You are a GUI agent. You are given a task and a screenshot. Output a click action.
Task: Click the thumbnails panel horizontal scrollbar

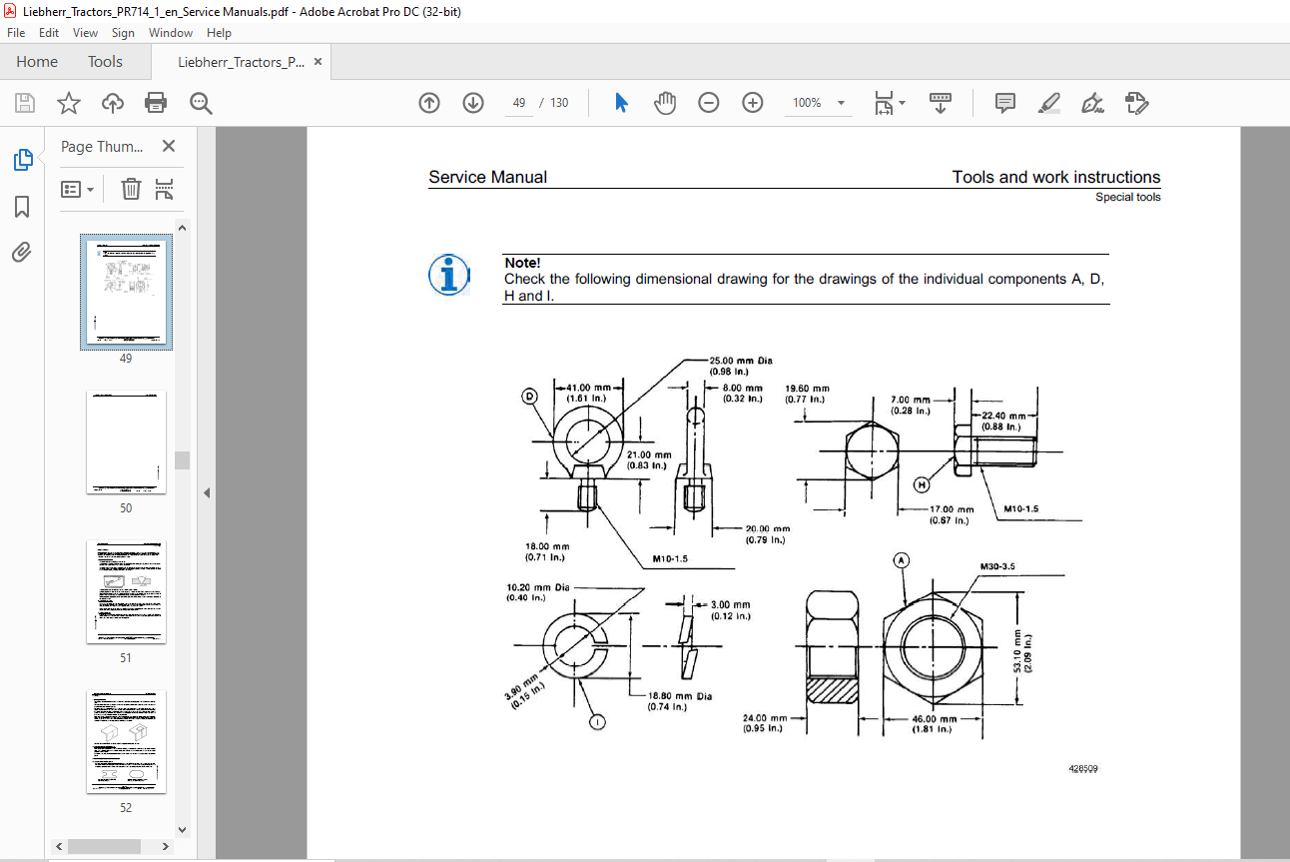[x=104, y=846]
